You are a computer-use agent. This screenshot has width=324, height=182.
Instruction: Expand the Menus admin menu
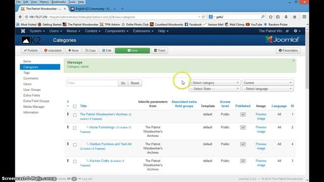73,31
